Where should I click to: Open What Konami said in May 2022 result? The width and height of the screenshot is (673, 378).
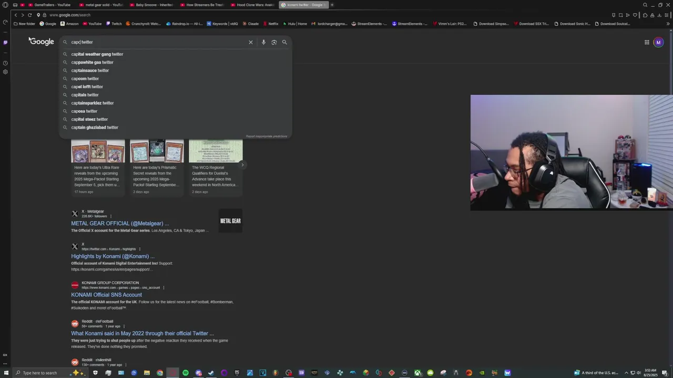142,333
